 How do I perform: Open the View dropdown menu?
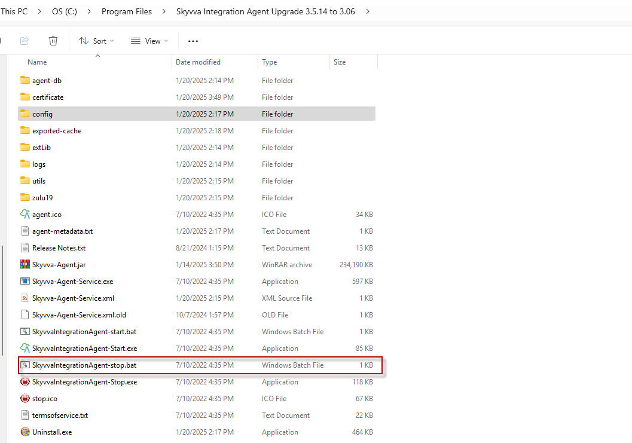click(149, 41)
